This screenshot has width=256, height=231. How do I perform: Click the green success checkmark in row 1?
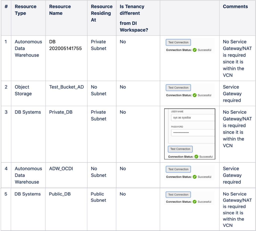click(x=195, y=50)
